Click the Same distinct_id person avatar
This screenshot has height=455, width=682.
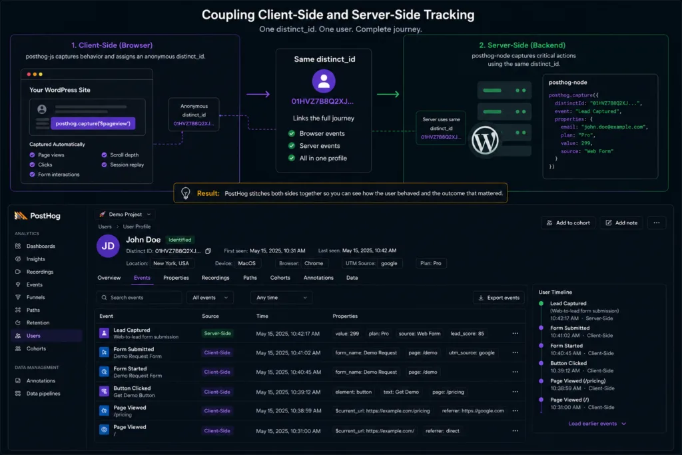click(324, 81)
